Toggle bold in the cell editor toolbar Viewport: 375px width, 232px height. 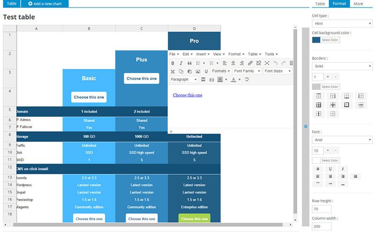point(172,63)
